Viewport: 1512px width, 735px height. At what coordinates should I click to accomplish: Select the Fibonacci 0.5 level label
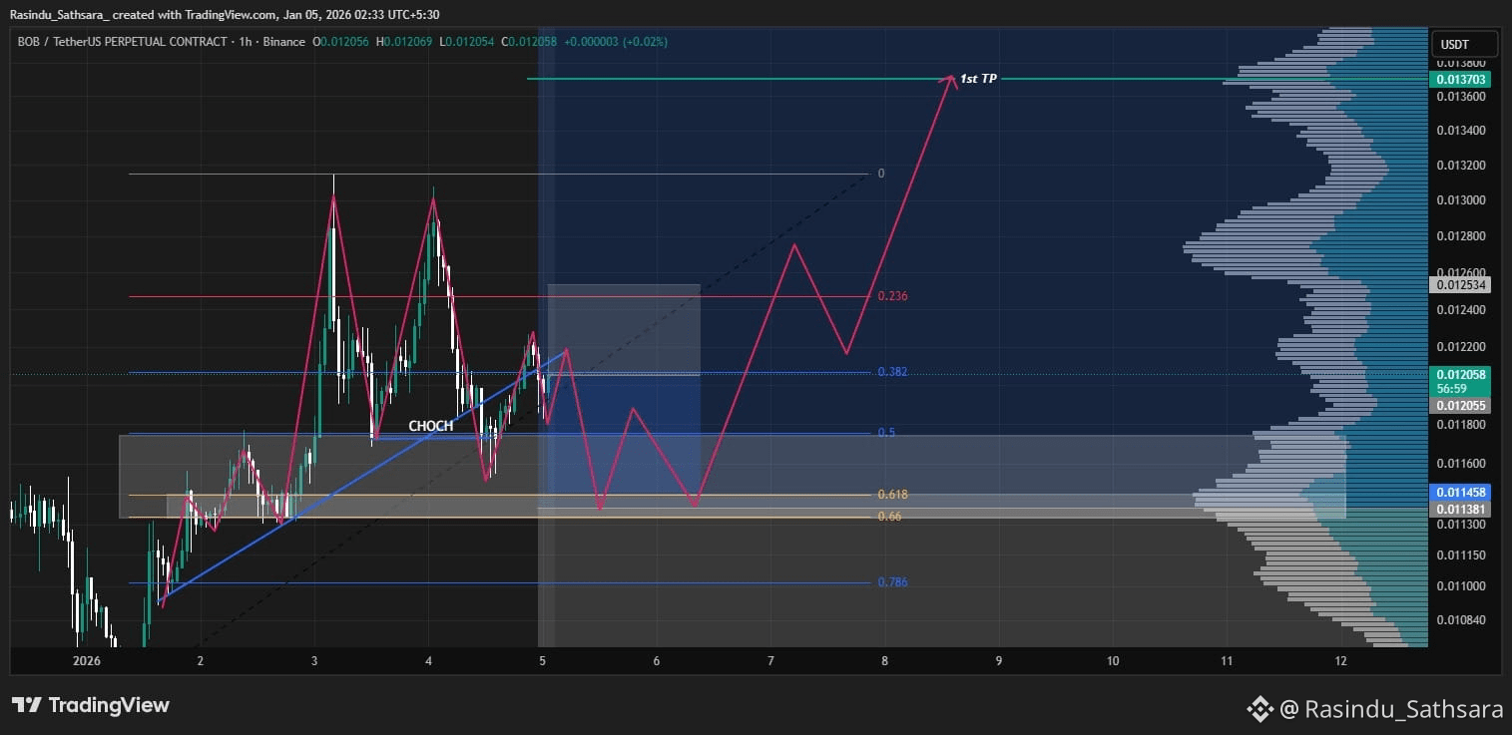(886, 433)
